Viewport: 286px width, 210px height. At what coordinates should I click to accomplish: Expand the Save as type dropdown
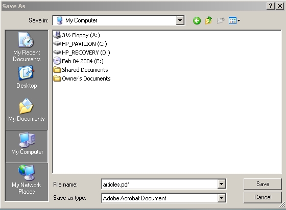221,198
